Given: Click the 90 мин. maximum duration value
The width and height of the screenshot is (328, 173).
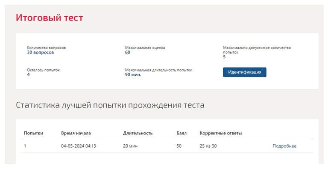Looking at the screenshot, I should tap(133, 75).
